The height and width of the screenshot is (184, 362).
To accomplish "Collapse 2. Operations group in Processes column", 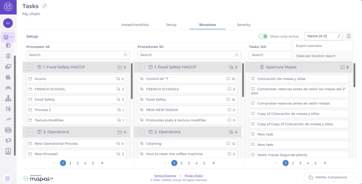I will pyautogui.click(x=30, y=132).
